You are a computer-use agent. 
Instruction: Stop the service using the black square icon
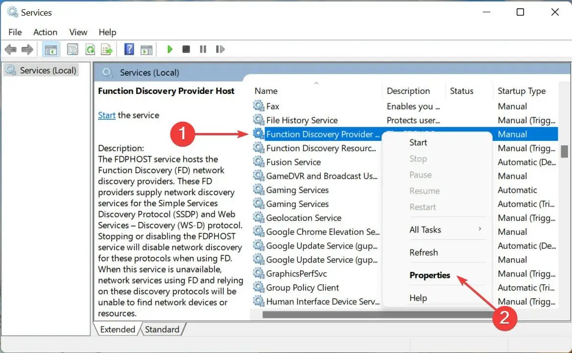point(186,49)
